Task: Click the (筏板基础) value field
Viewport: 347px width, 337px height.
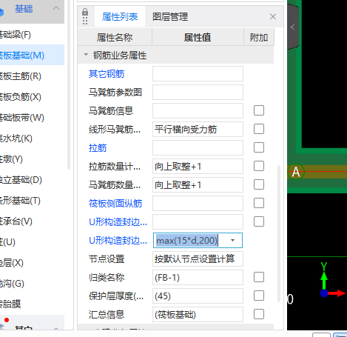Action: point(198,314)
